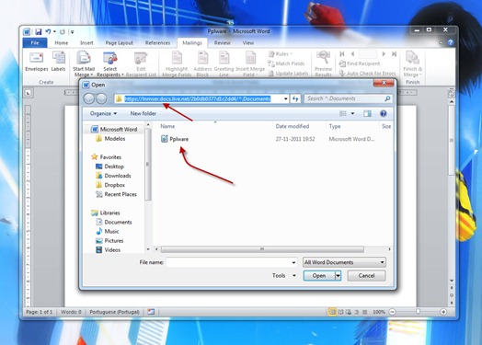Click Highlight Merge Fields icon
The image size is (482, 345).
click(x=177, y=64)
